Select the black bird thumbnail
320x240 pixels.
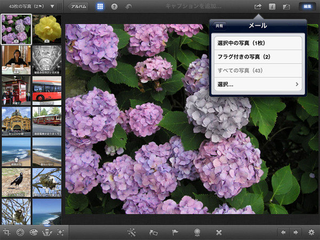(16, 182)
